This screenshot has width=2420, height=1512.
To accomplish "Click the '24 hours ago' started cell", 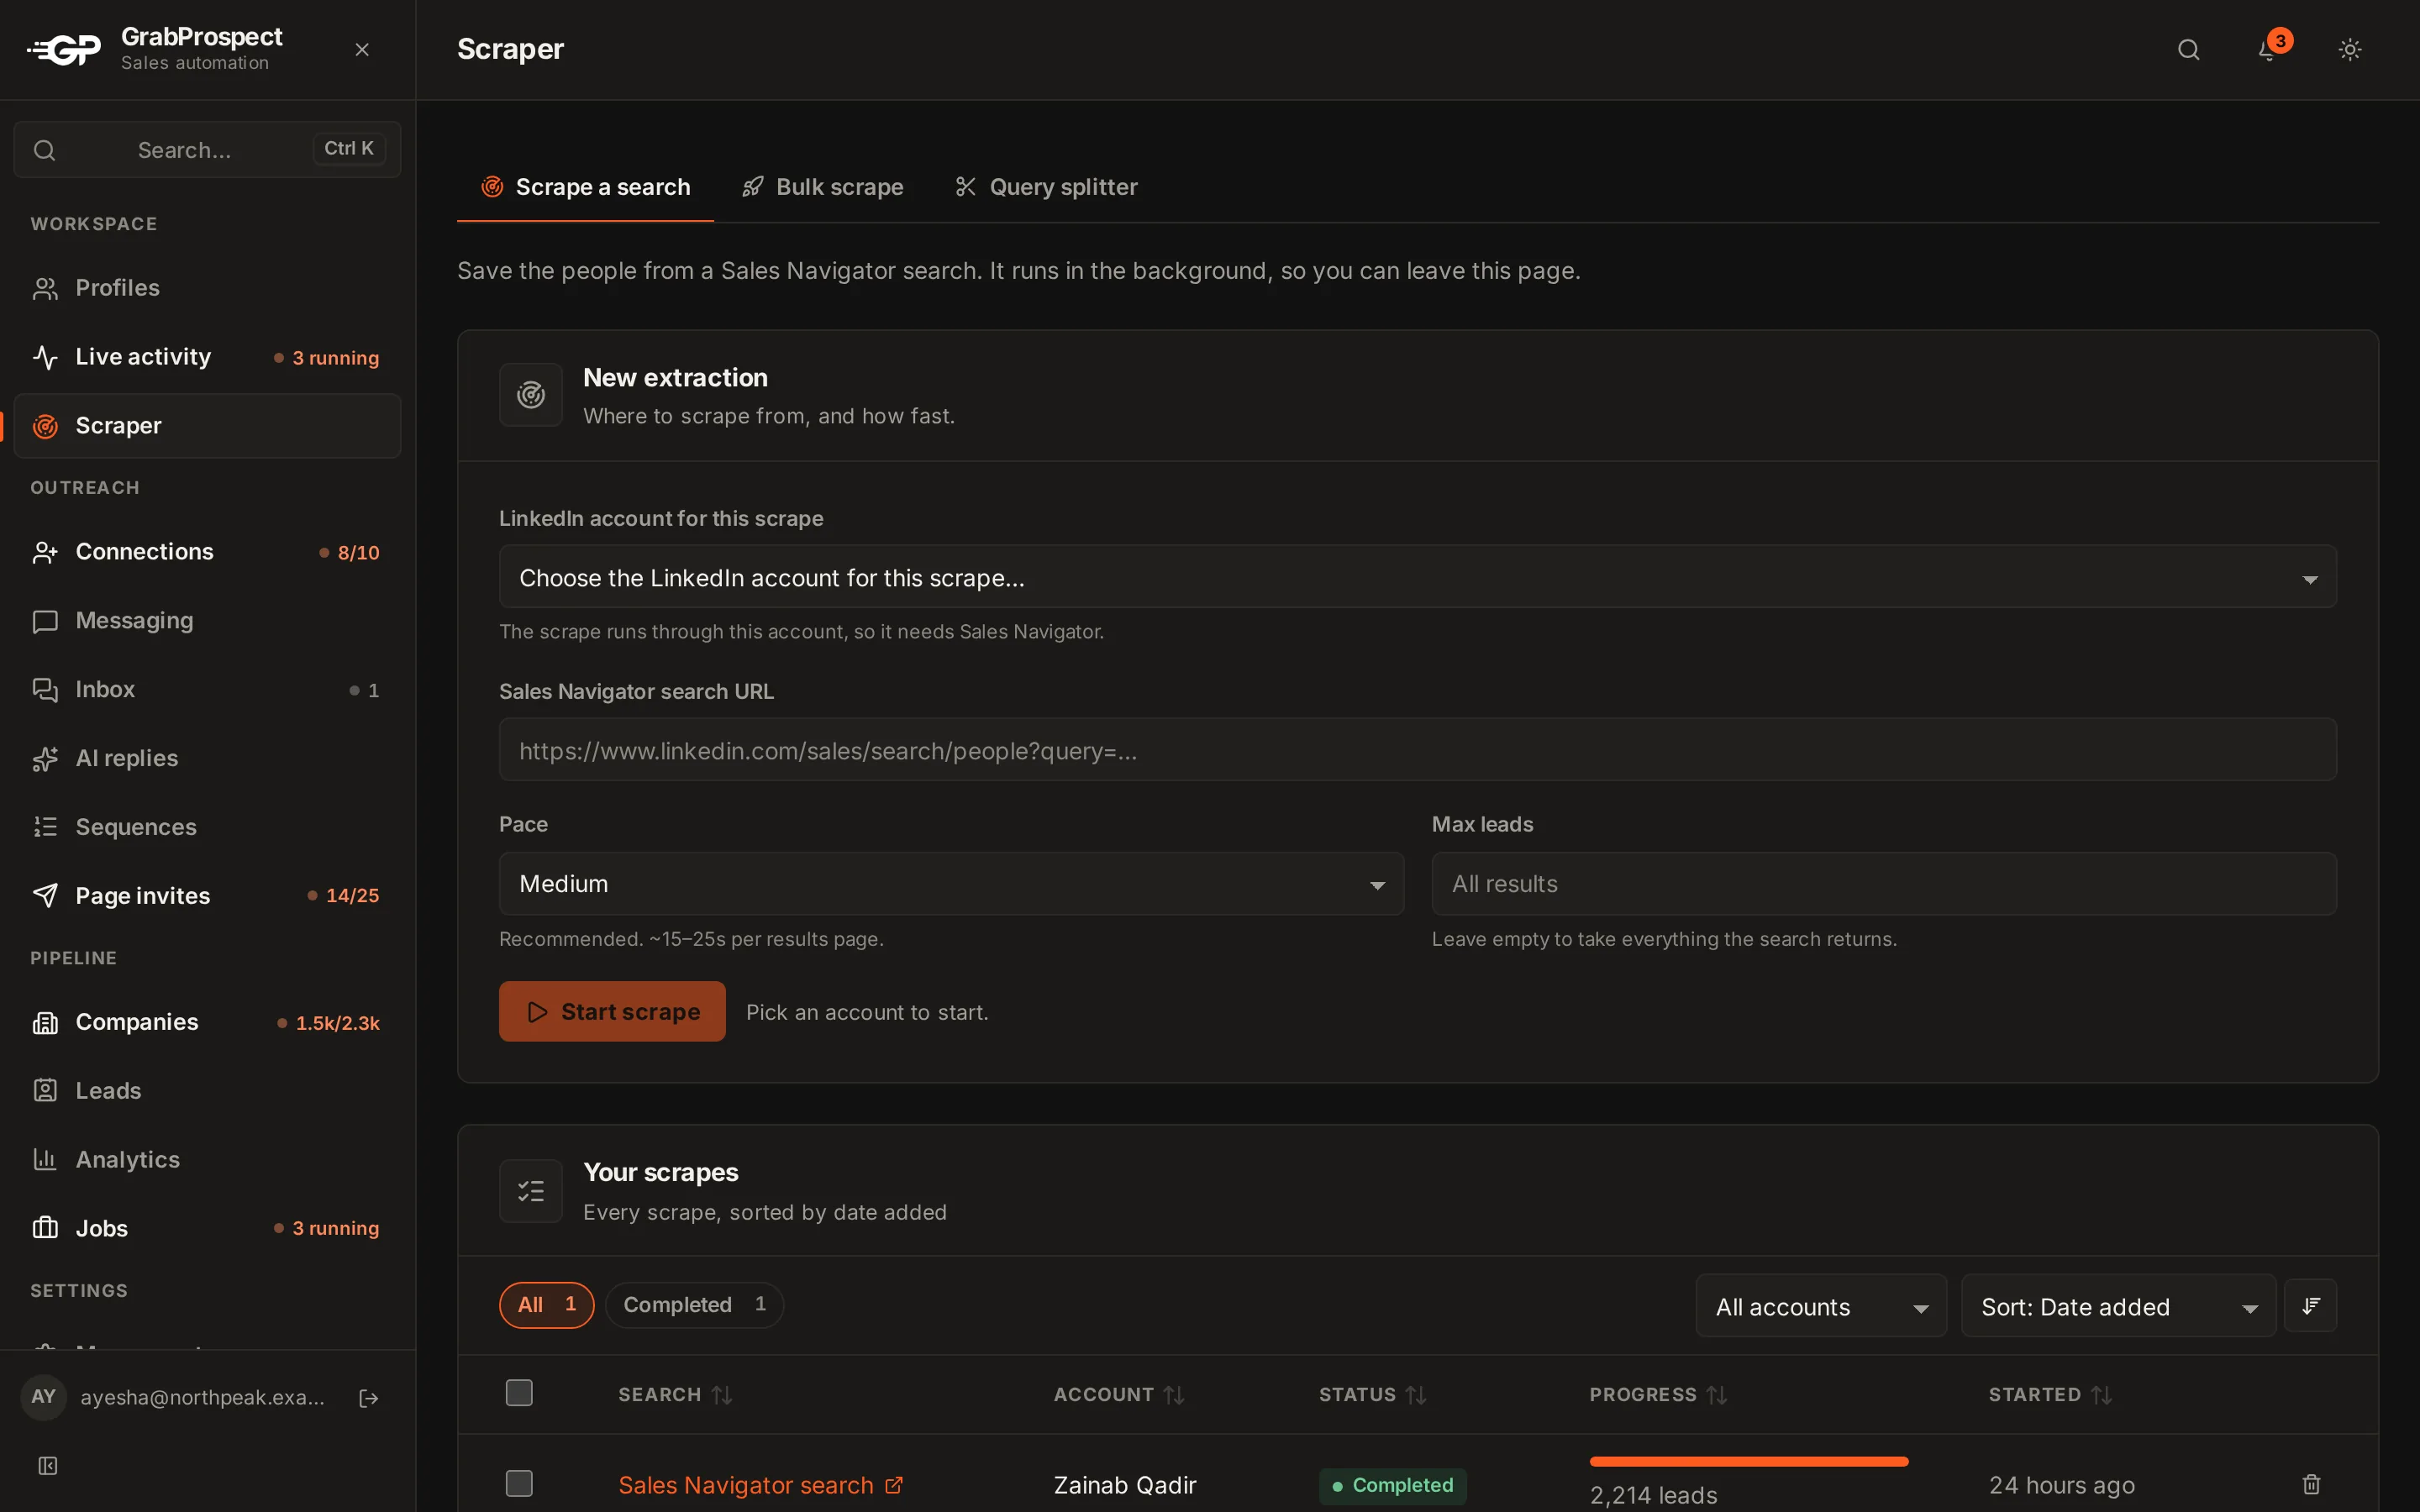I will (x=2061, y=1485).
